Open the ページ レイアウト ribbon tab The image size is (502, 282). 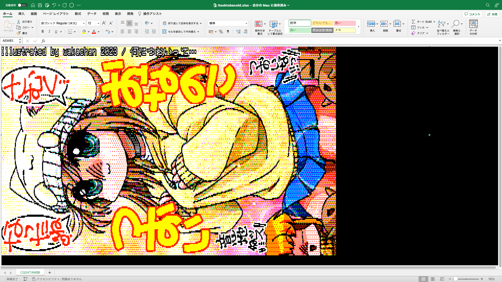(x=56, y=14)
